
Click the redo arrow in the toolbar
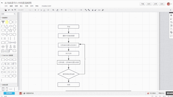[12, 10]
